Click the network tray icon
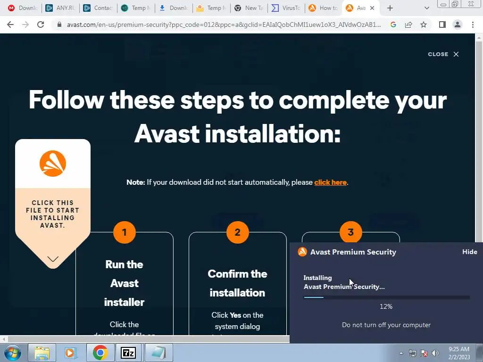 click(x=412, y=354)
